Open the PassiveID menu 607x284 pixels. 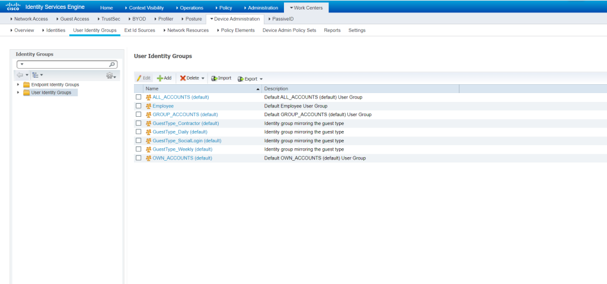pos(280,19)
